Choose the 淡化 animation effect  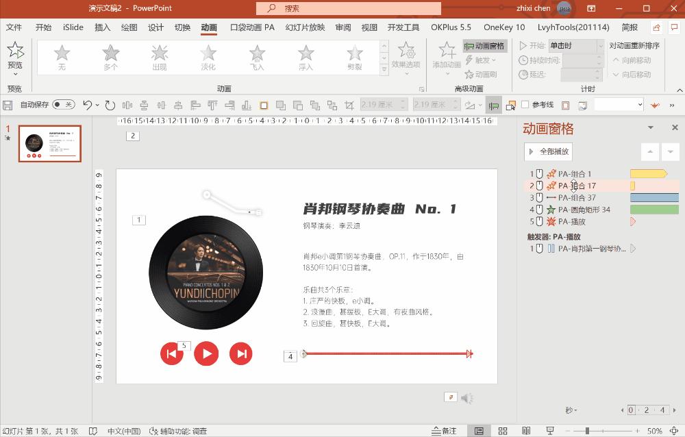coord(208,56)
